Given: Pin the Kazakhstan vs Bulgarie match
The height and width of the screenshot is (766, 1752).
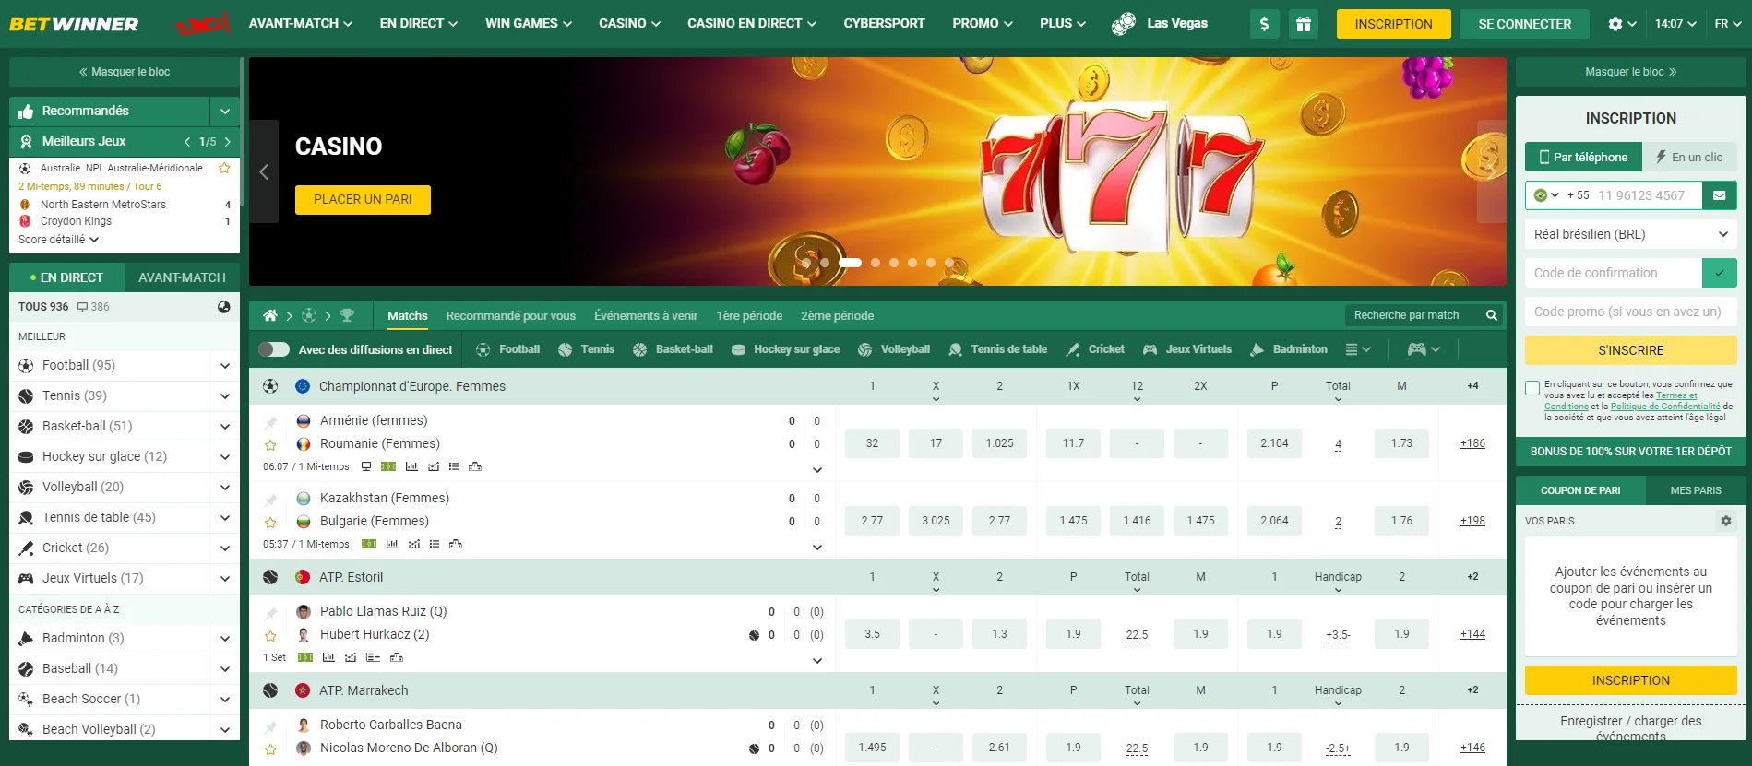Looking at the screenshot, I should 270,500.
